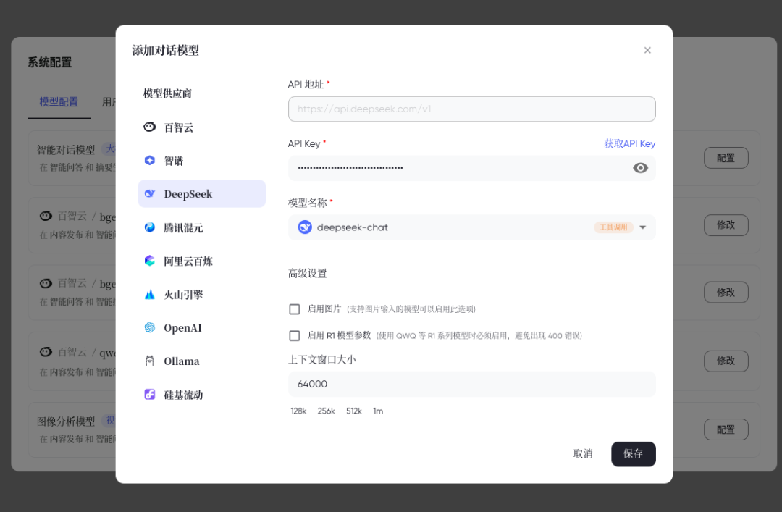
Task: Enable the 启用图片 checkbox
Action: 295,309
